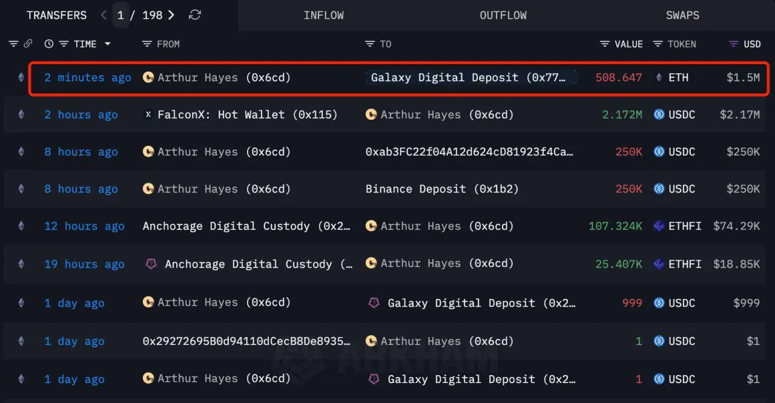Image resolution: width=775 pixels, height=403 pixels.
Task: Click Ethereum chain icon in 2 minutes ago row
Action: pos(21,77)
